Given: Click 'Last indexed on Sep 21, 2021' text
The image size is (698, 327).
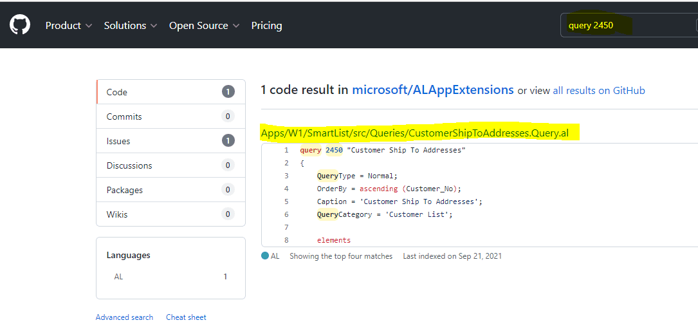Looking at the screenshot, I should coord(452,256).
